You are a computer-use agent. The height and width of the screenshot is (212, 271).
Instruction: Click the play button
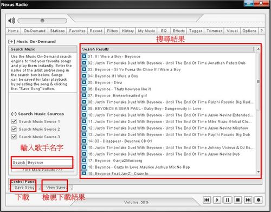[217, 200]
